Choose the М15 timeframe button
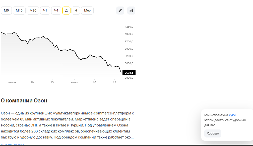 tap(19, 11)
